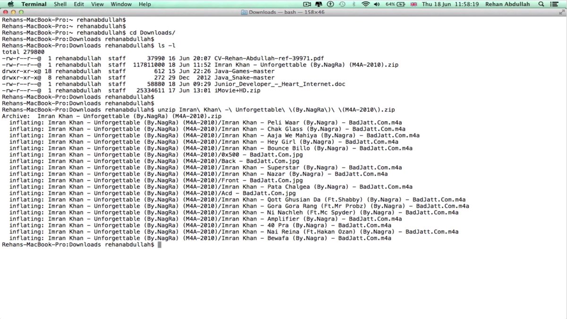Click the file size 117811000 value

pos(149,65)
